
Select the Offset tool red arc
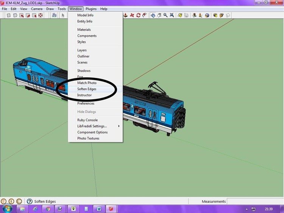click(x=145, y=15)
